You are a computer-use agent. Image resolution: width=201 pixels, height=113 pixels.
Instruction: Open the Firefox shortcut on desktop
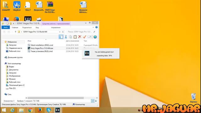(17, 19)
